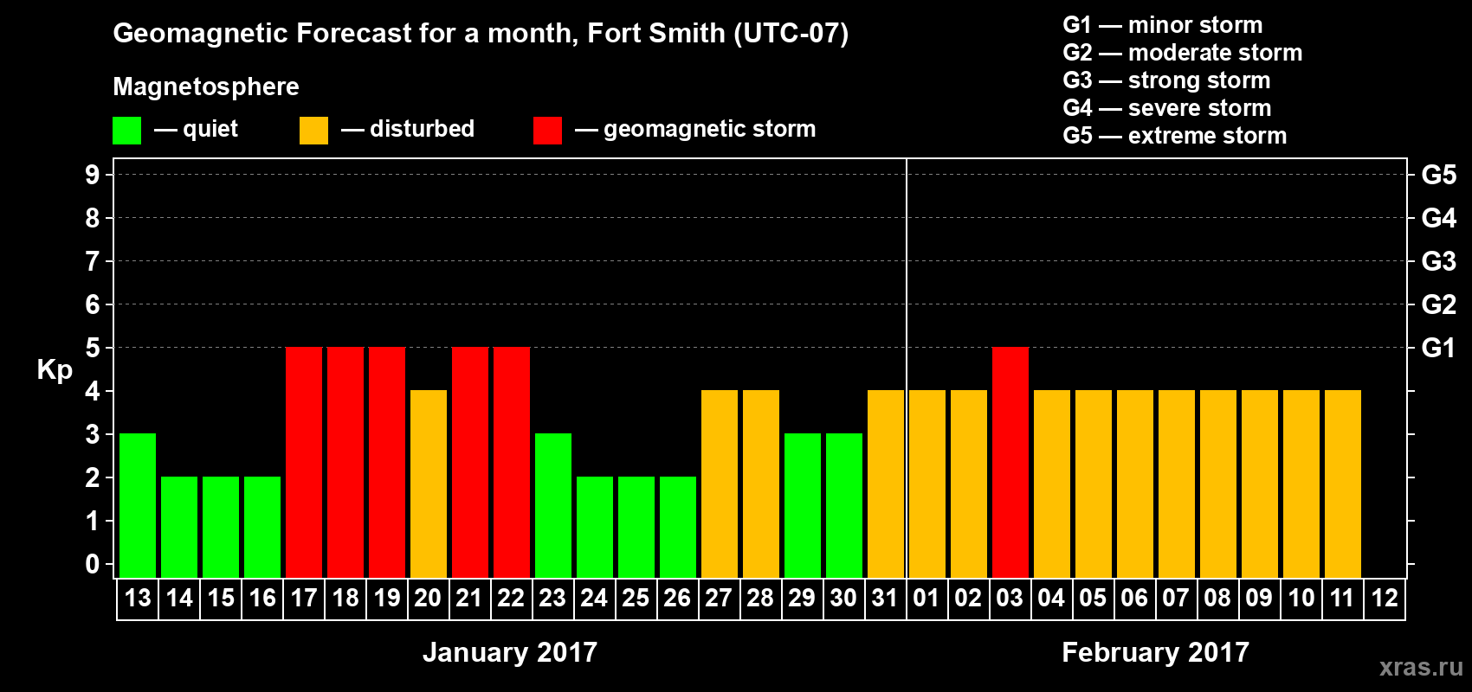Click the date cell '13'
Viewport: 1472px width, 692px height.
(x=138, y=599)
